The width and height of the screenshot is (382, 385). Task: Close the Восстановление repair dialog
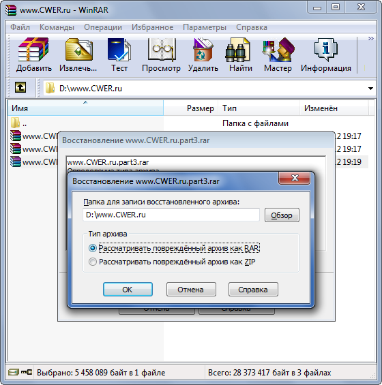point(295,178)
